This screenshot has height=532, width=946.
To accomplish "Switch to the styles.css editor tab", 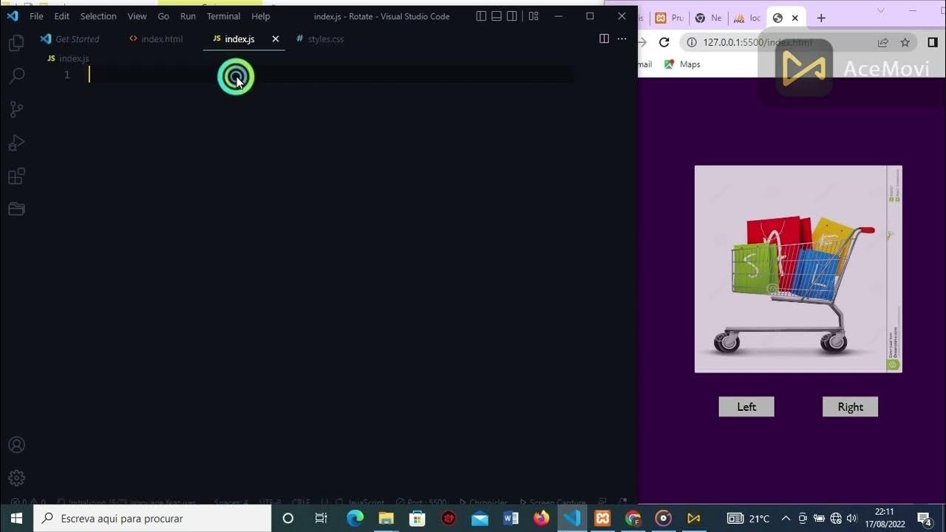I will (x=320, y=39).
